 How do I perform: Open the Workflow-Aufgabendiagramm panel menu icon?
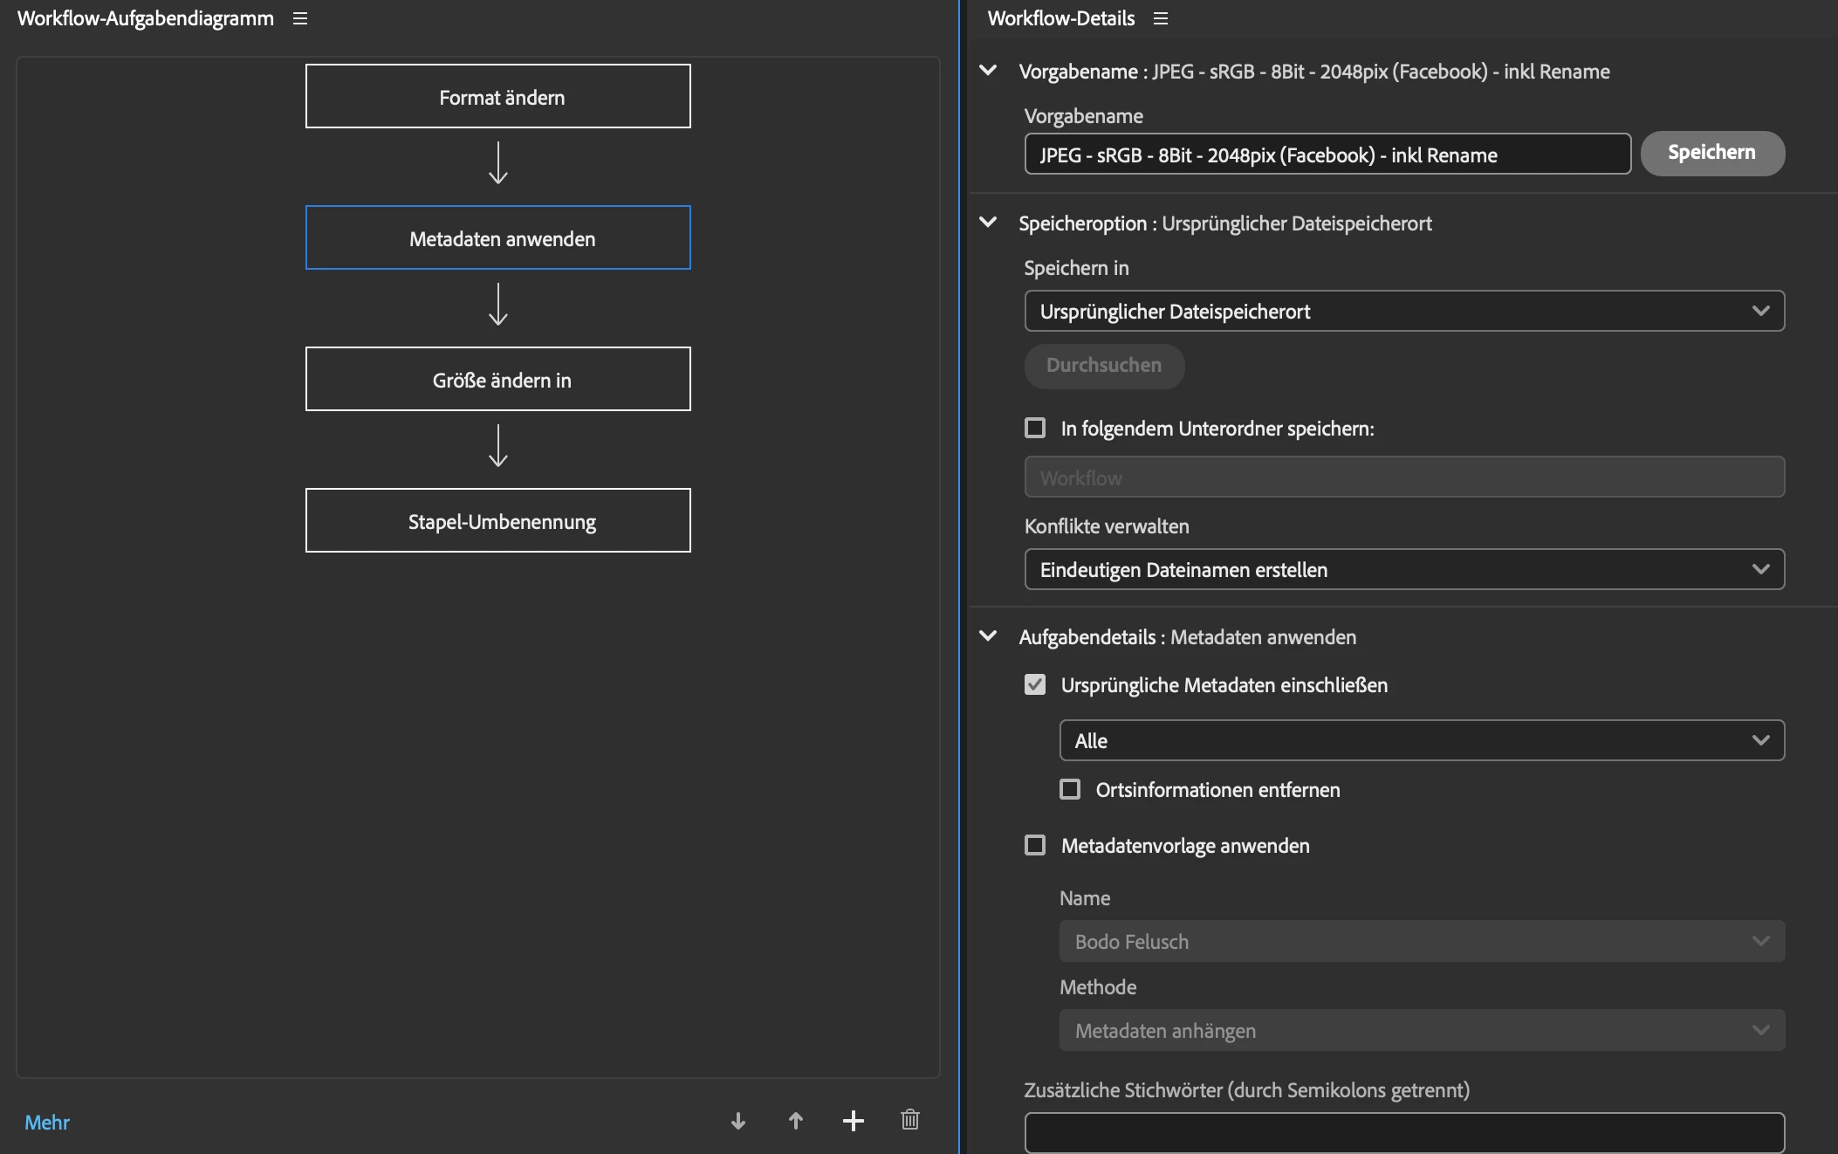click(x=300, y=18)
